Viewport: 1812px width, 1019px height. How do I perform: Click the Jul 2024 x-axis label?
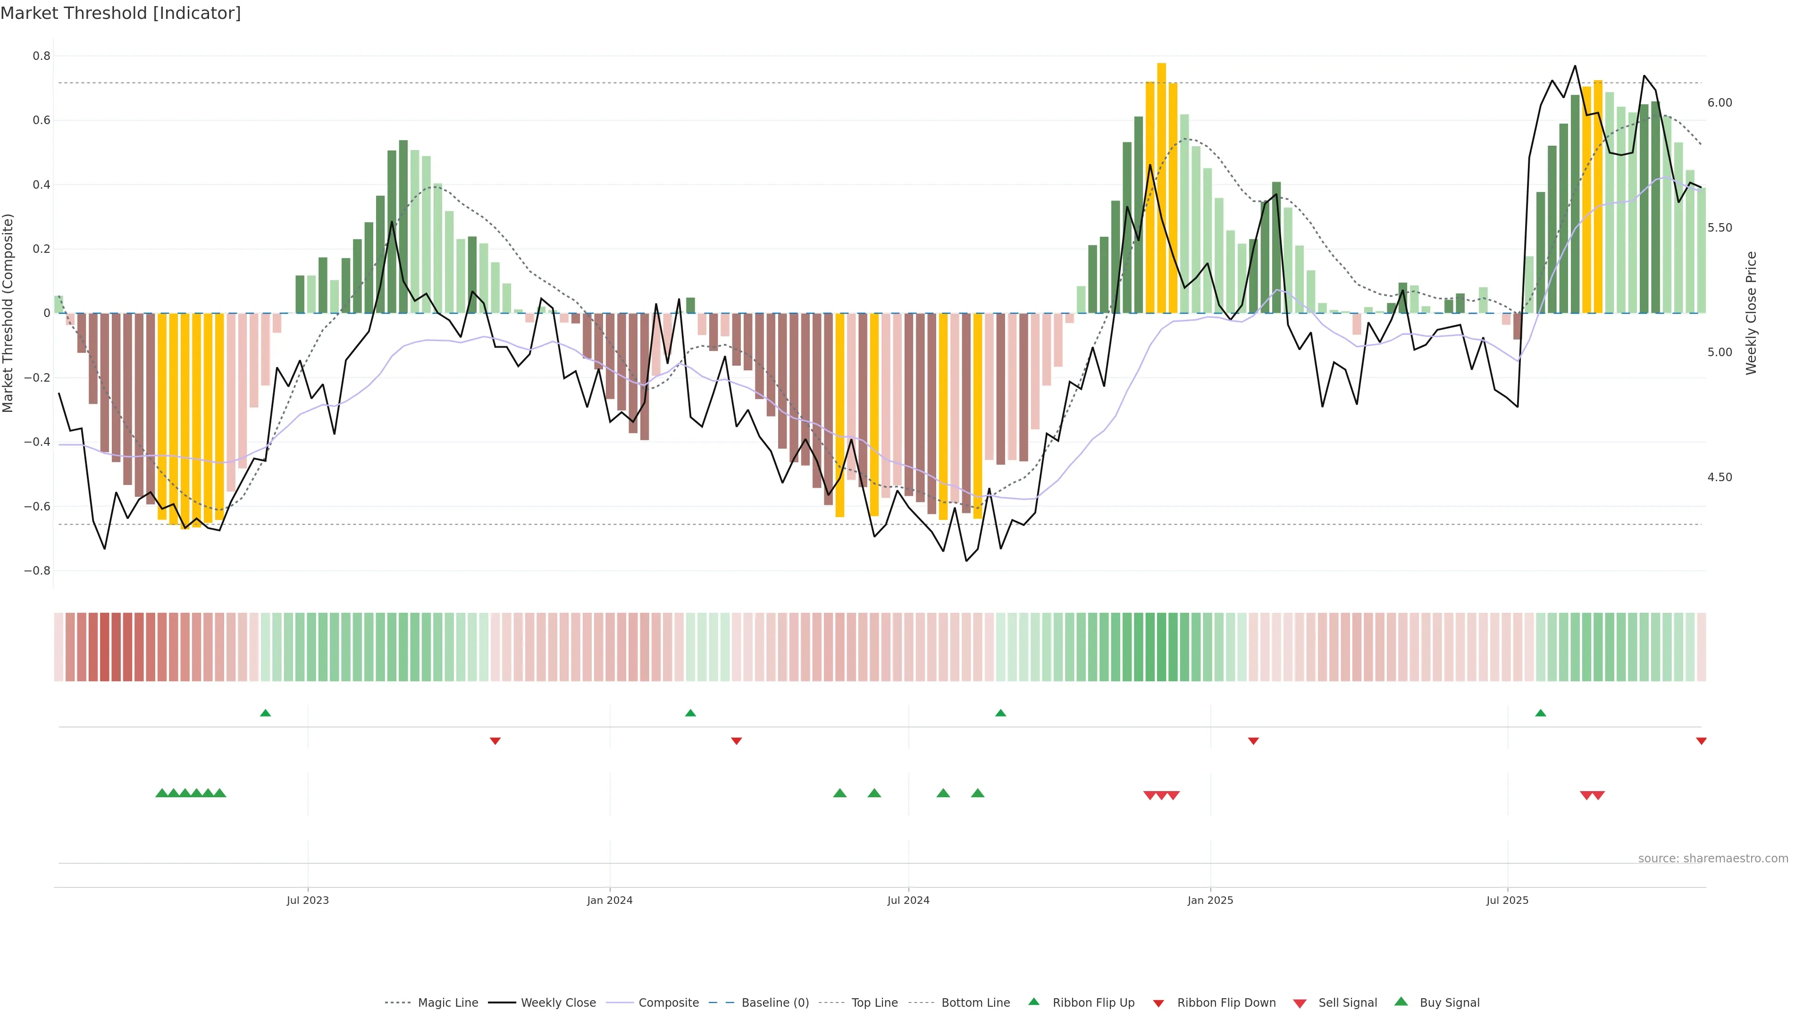(908, 900)
